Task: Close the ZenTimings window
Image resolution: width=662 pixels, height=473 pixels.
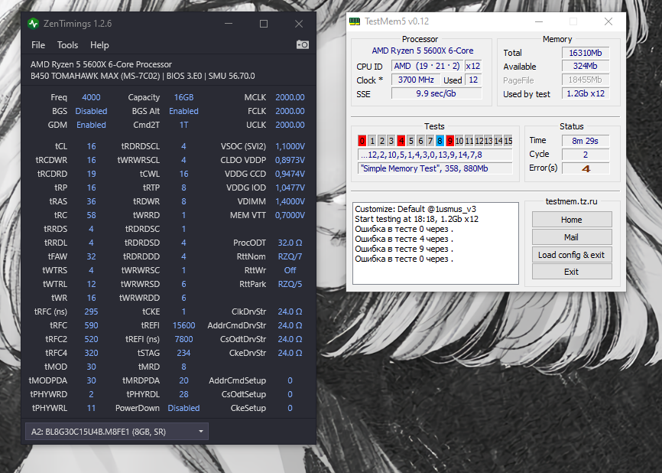Action: tap(298, 24)
